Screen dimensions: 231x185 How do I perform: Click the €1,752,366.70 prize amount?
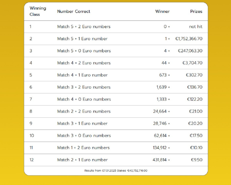coord(189,39)
